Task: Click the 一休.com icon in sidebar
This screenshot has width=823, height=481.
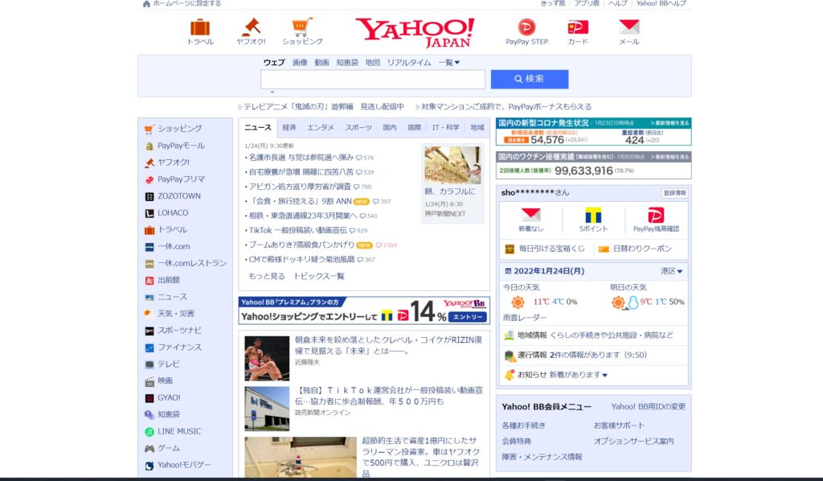Action: [x=149, y=247]
